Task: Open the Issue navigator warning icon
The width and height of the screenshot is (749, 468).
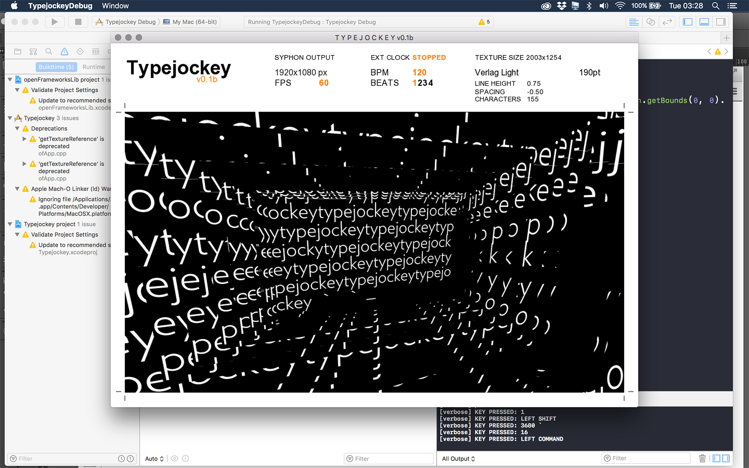Action: [x=64, y=51]
